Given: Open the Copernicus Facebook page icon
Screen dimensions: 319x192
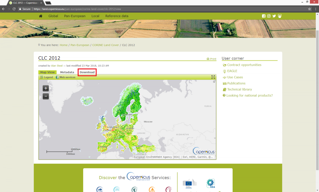Looking at the screenshot, I should tap(263, 16).
